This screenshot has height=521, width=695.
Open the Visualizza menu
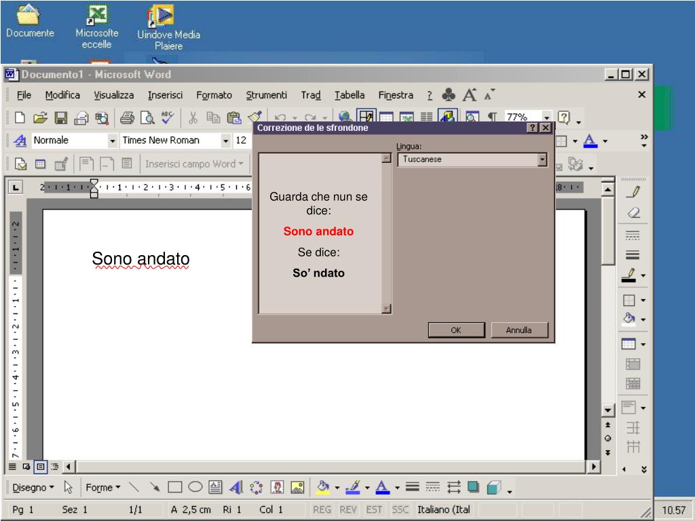pos(114,95)
